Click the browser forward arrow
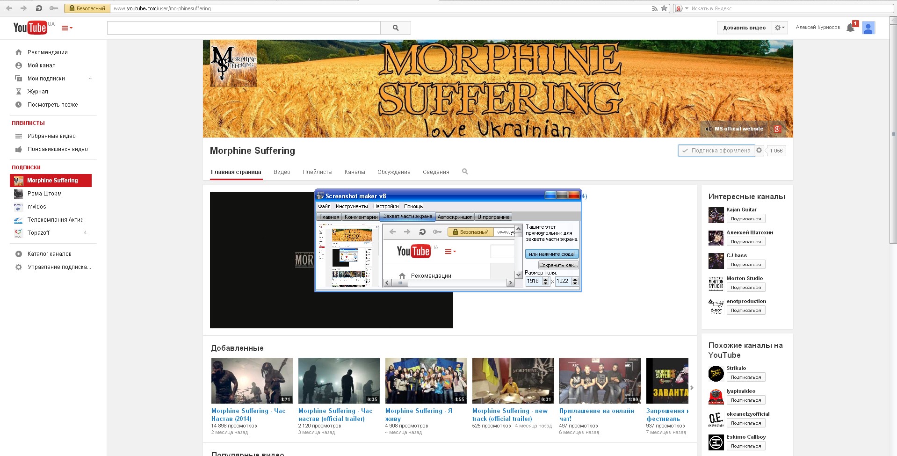Viewport: 897px width, 456px height. coord(23,8)
